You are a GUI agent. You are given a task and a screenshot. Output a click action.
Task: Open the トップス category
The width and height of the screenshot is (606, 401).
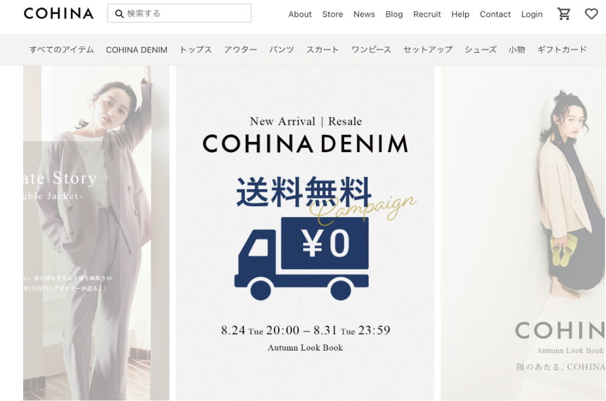pos(195,50)
